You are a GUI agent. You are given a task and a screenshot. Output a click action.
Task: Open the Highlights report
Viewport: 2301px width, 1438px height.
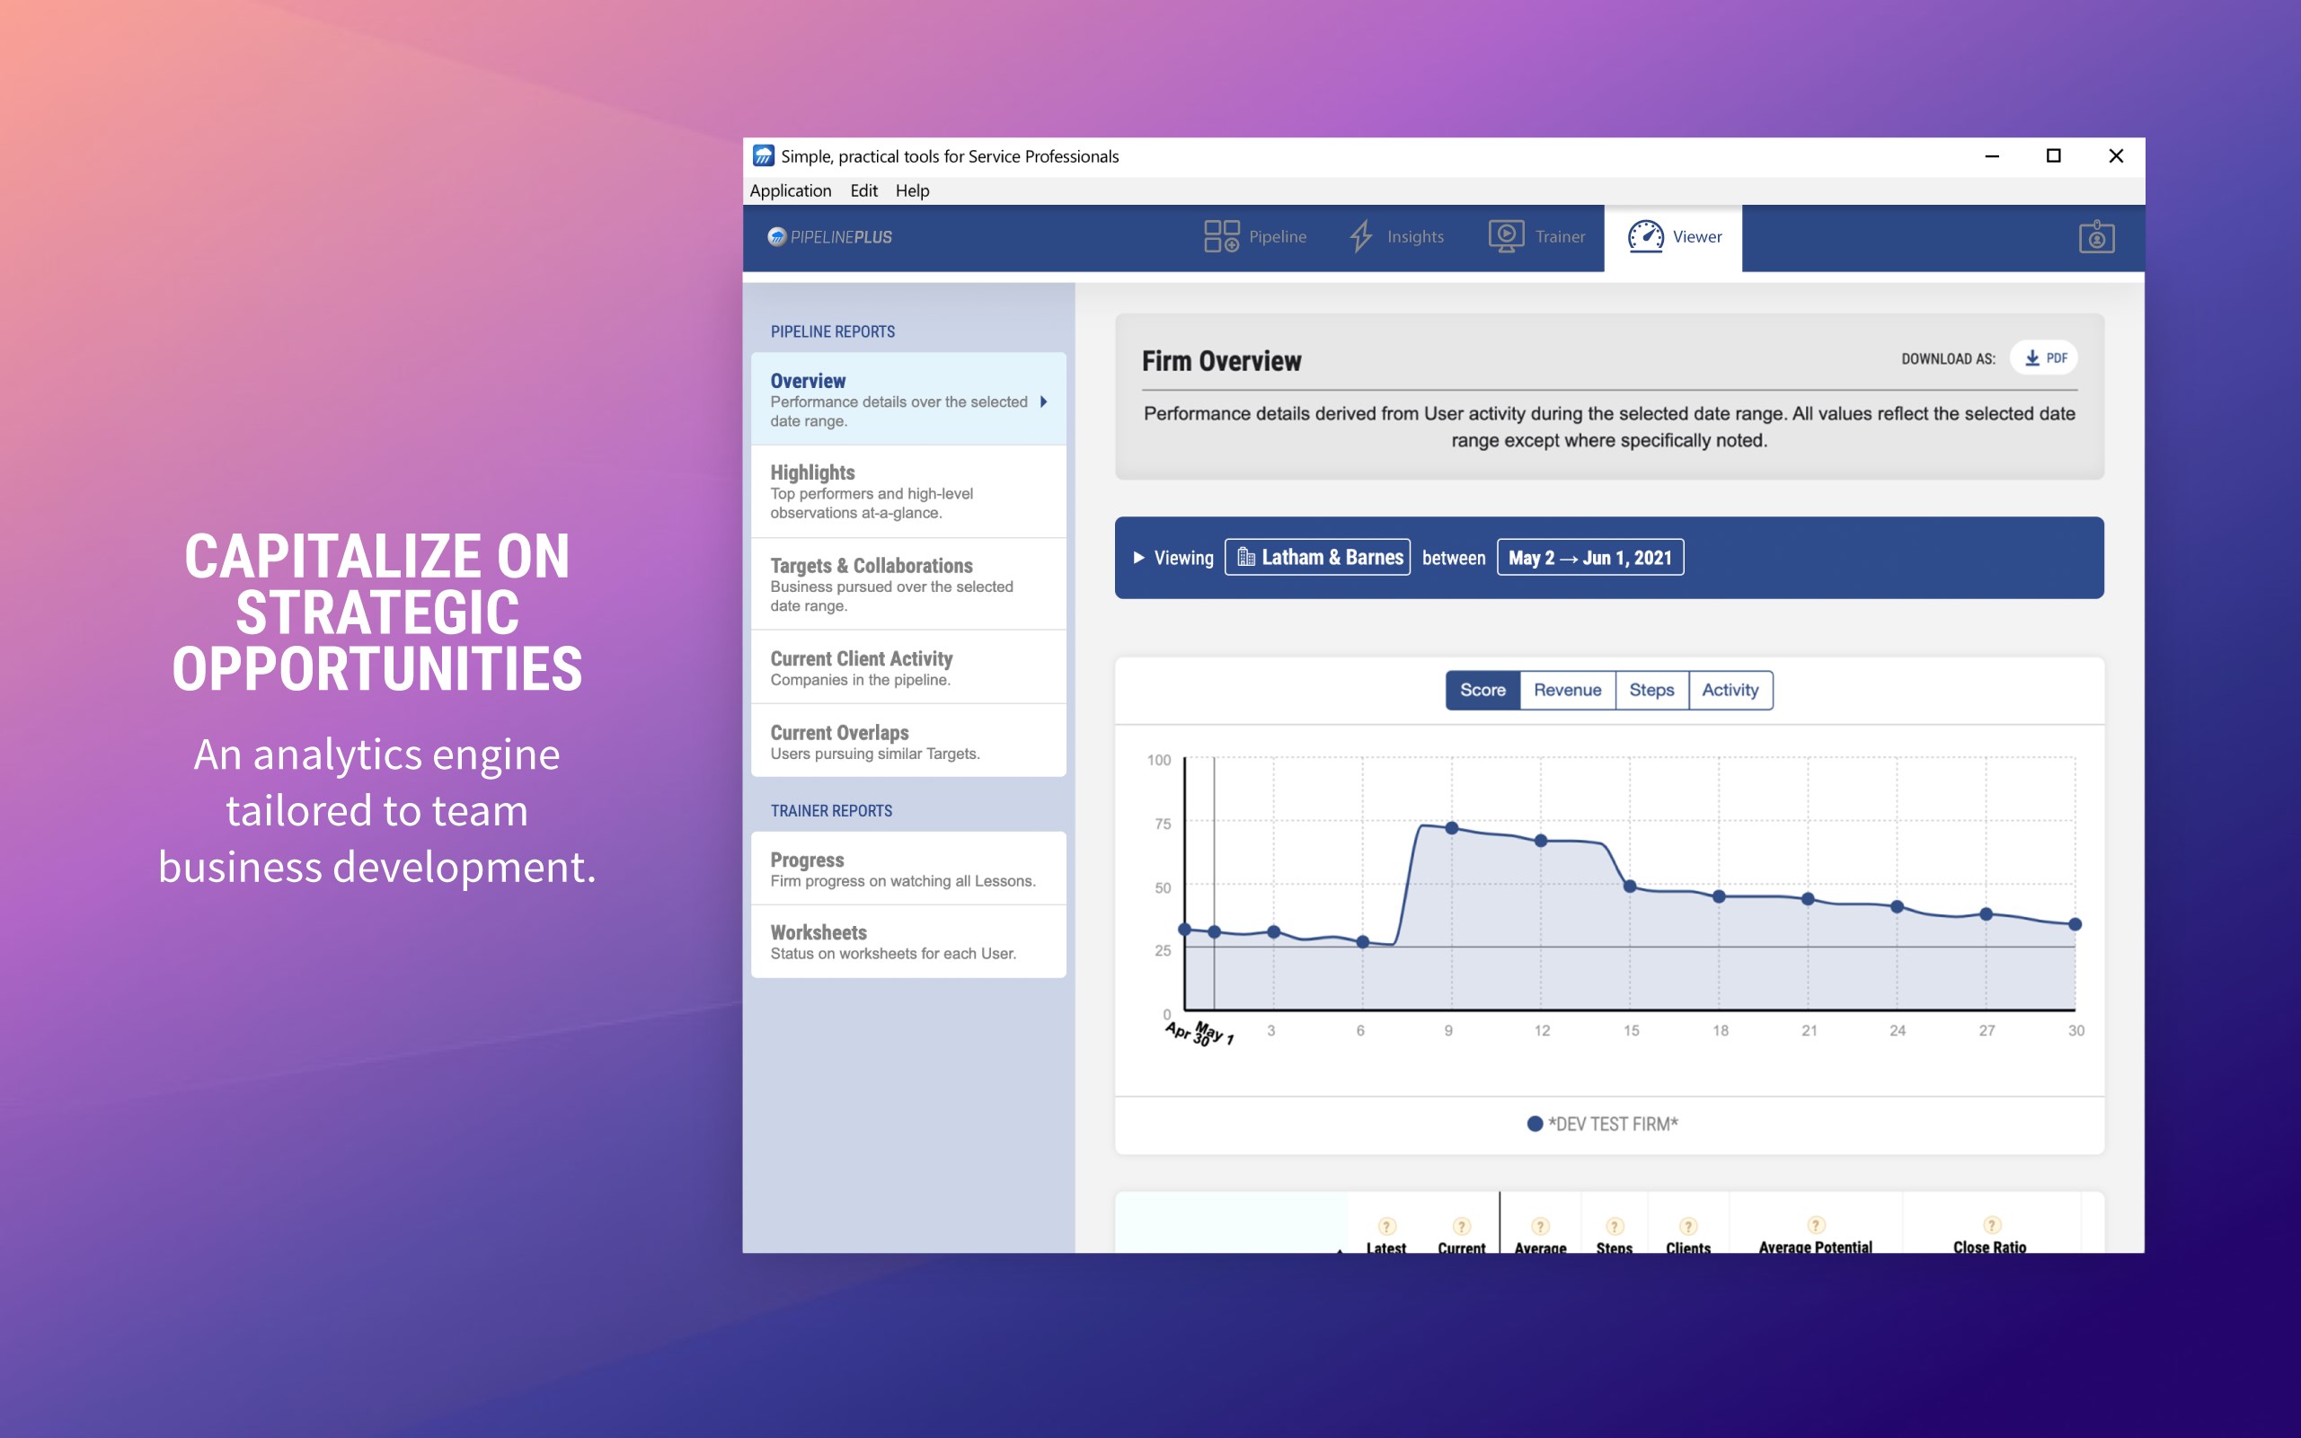pyautogui.click(x=907, y=491)
